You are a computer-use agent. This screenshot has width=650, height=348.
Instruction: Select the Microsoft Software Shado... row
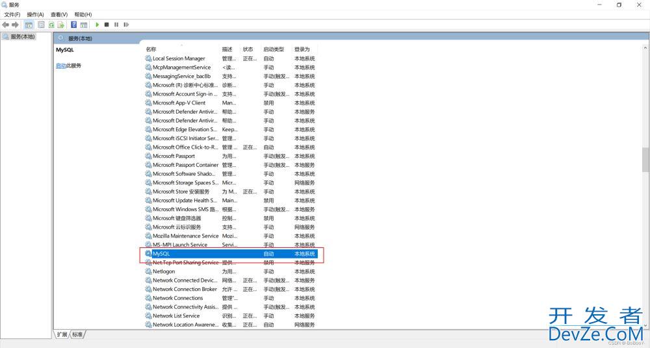click(x=231, y=173)
